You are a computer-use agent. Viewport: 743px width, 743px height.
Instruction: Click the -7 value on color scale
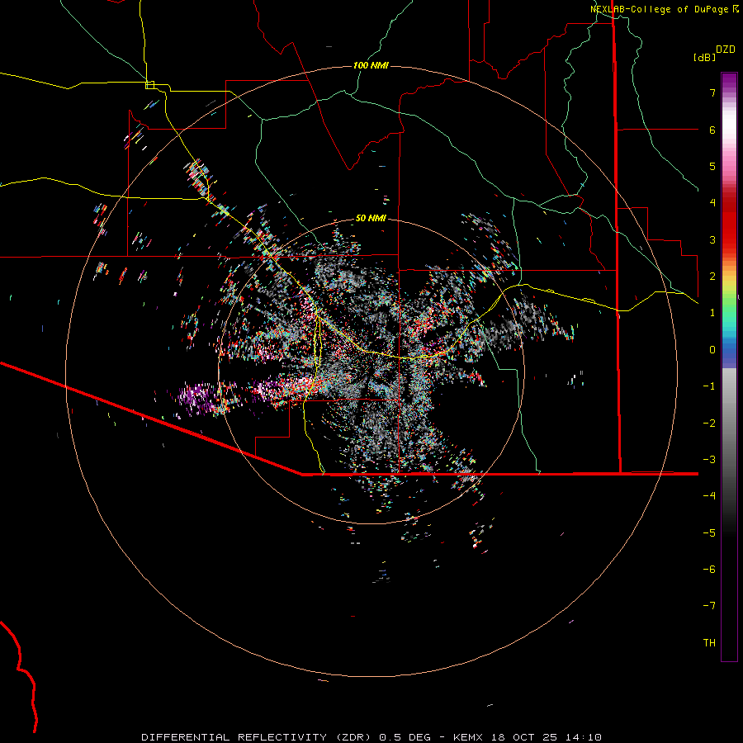tap(709, 606)
